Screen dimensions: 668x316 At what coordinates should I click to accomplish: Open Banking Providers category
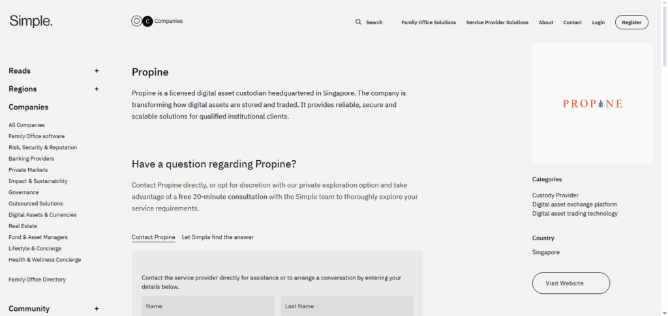[31, 158]
